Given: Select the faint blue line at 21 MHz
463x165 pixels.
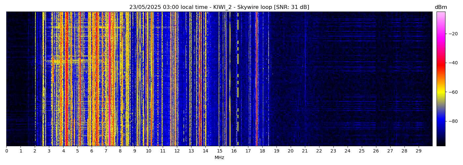Looking at the screenshot, I should (305, 79).
